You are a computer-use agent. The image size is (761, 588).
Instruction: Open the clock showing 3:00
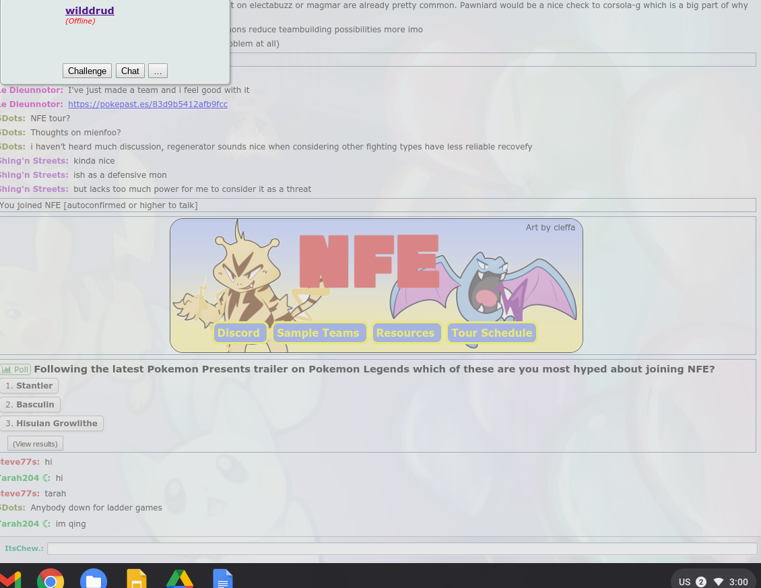738,582
